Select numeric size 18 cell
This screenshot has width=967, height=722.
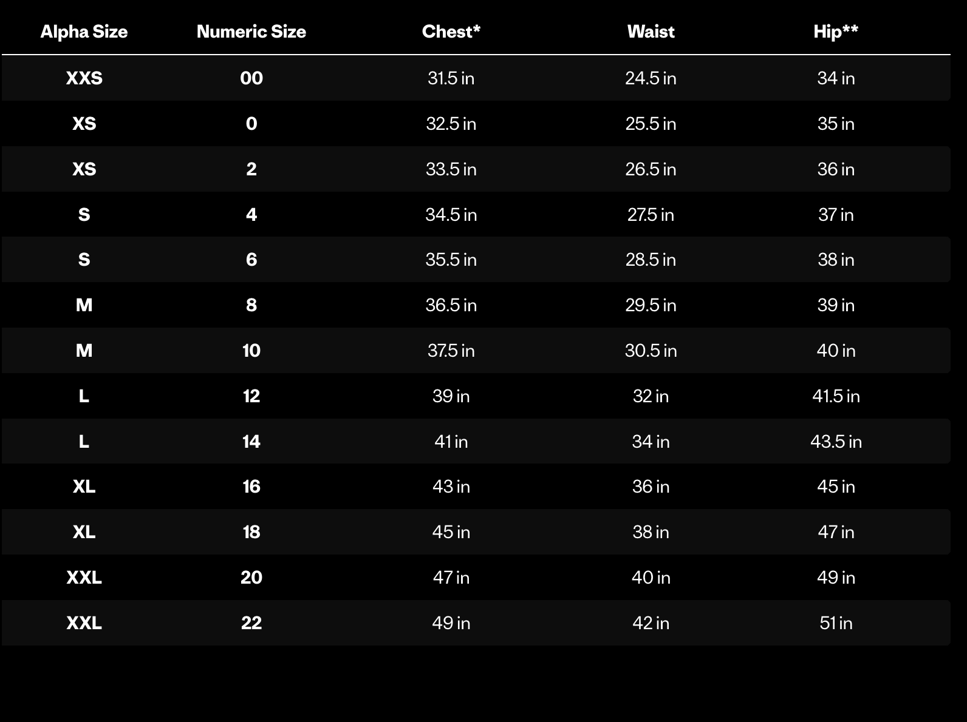(251, 532)
